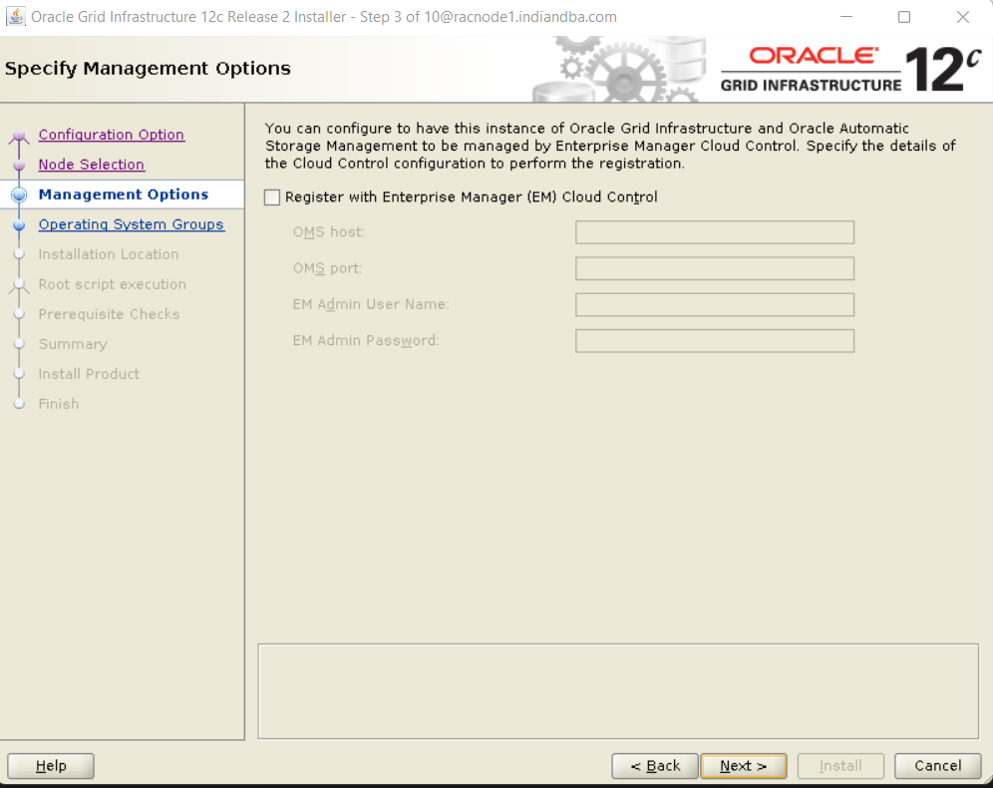Screen dimensions: 993x788
Task: Click the Configuration Option step bullet icon
Action: pyautogui.click(x=19, y=135)
